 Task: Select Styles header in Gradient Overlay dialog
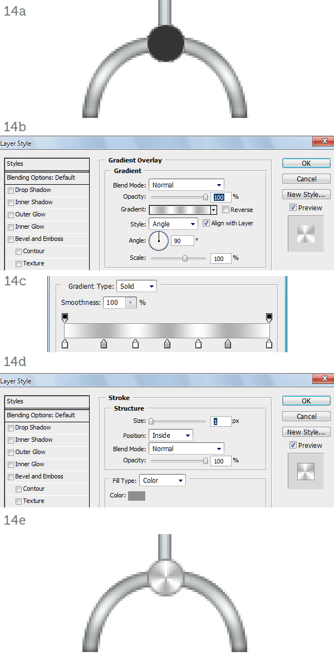(x=47, y=164)
